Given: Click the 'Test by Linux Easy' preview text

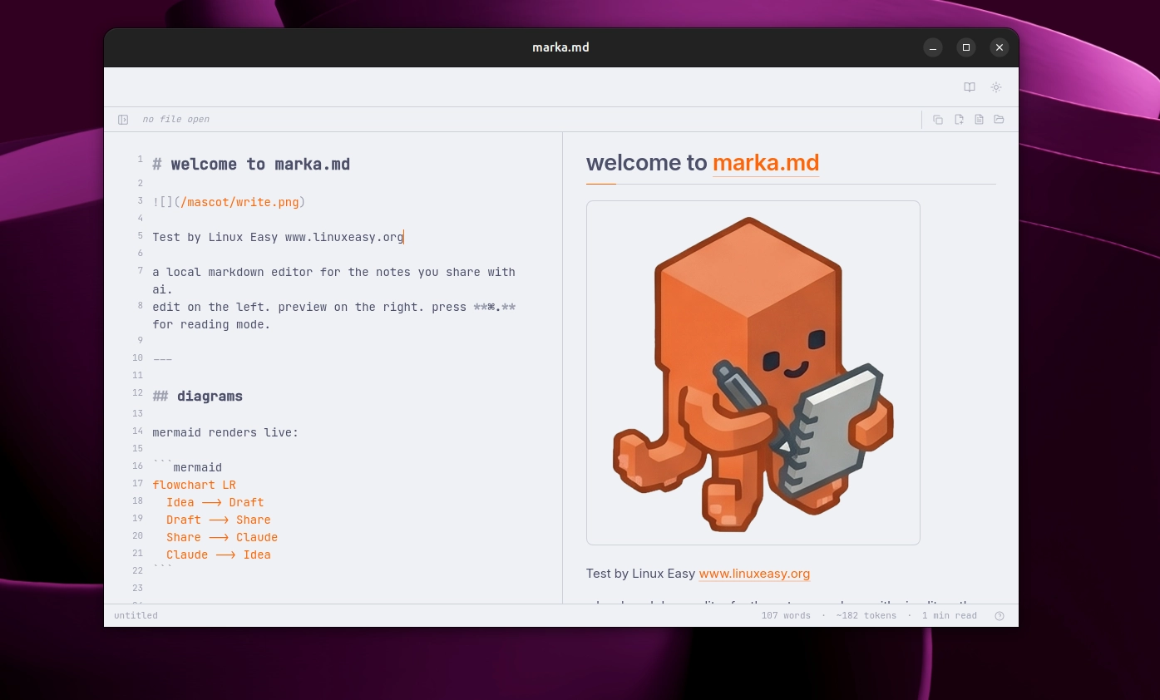Looking at the screenshot, I should tap(641, 574).
